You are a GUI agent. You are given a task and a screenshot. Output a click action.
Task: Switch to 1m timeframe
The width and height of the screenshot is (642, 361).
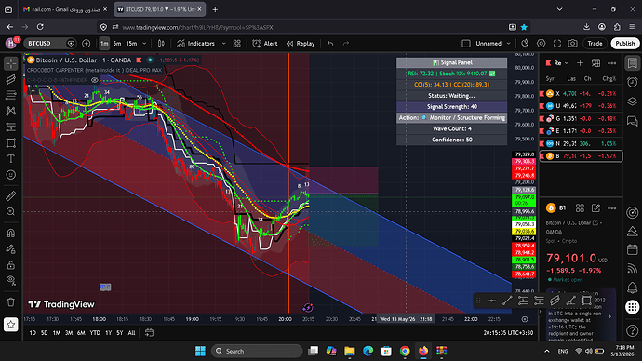coord(104,44)
